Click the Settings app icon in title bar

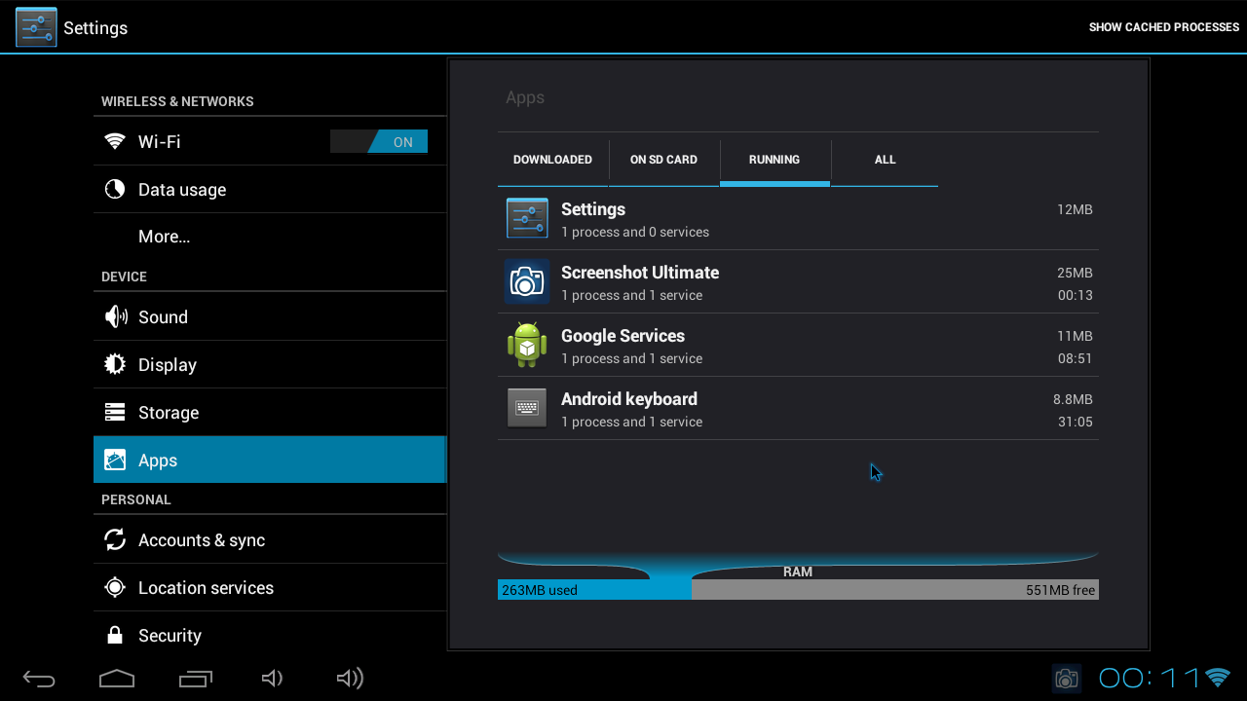[x=36, y=27]
